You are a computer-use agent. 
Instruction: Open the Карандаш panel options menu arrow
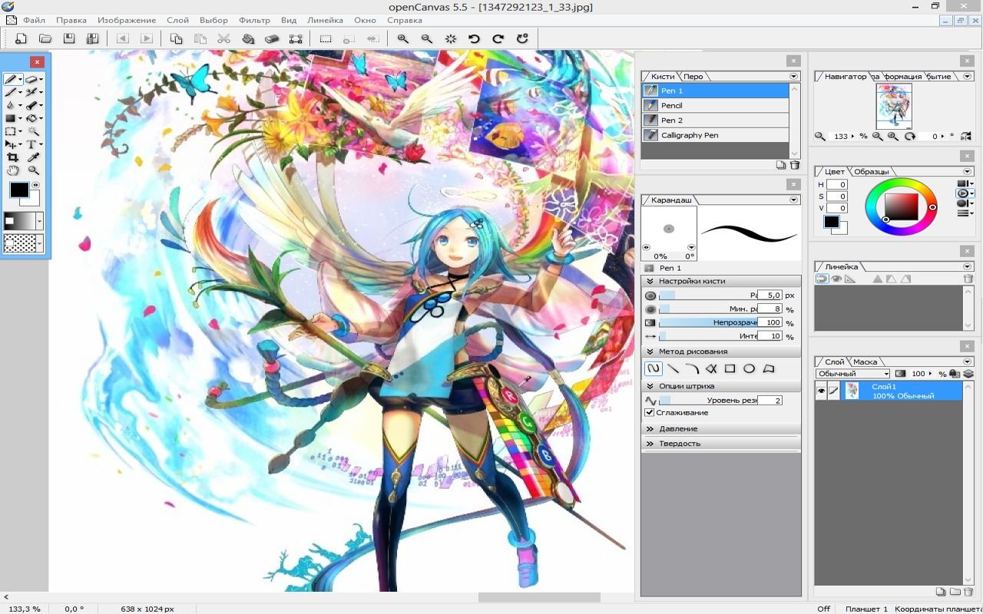793,200
